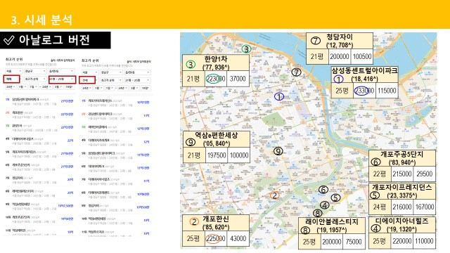Click the 197500 cell in 역삼e편한세상 table
Image resolution: width=450 pixels, height=253 pixels.
click(x=217, y=155)
